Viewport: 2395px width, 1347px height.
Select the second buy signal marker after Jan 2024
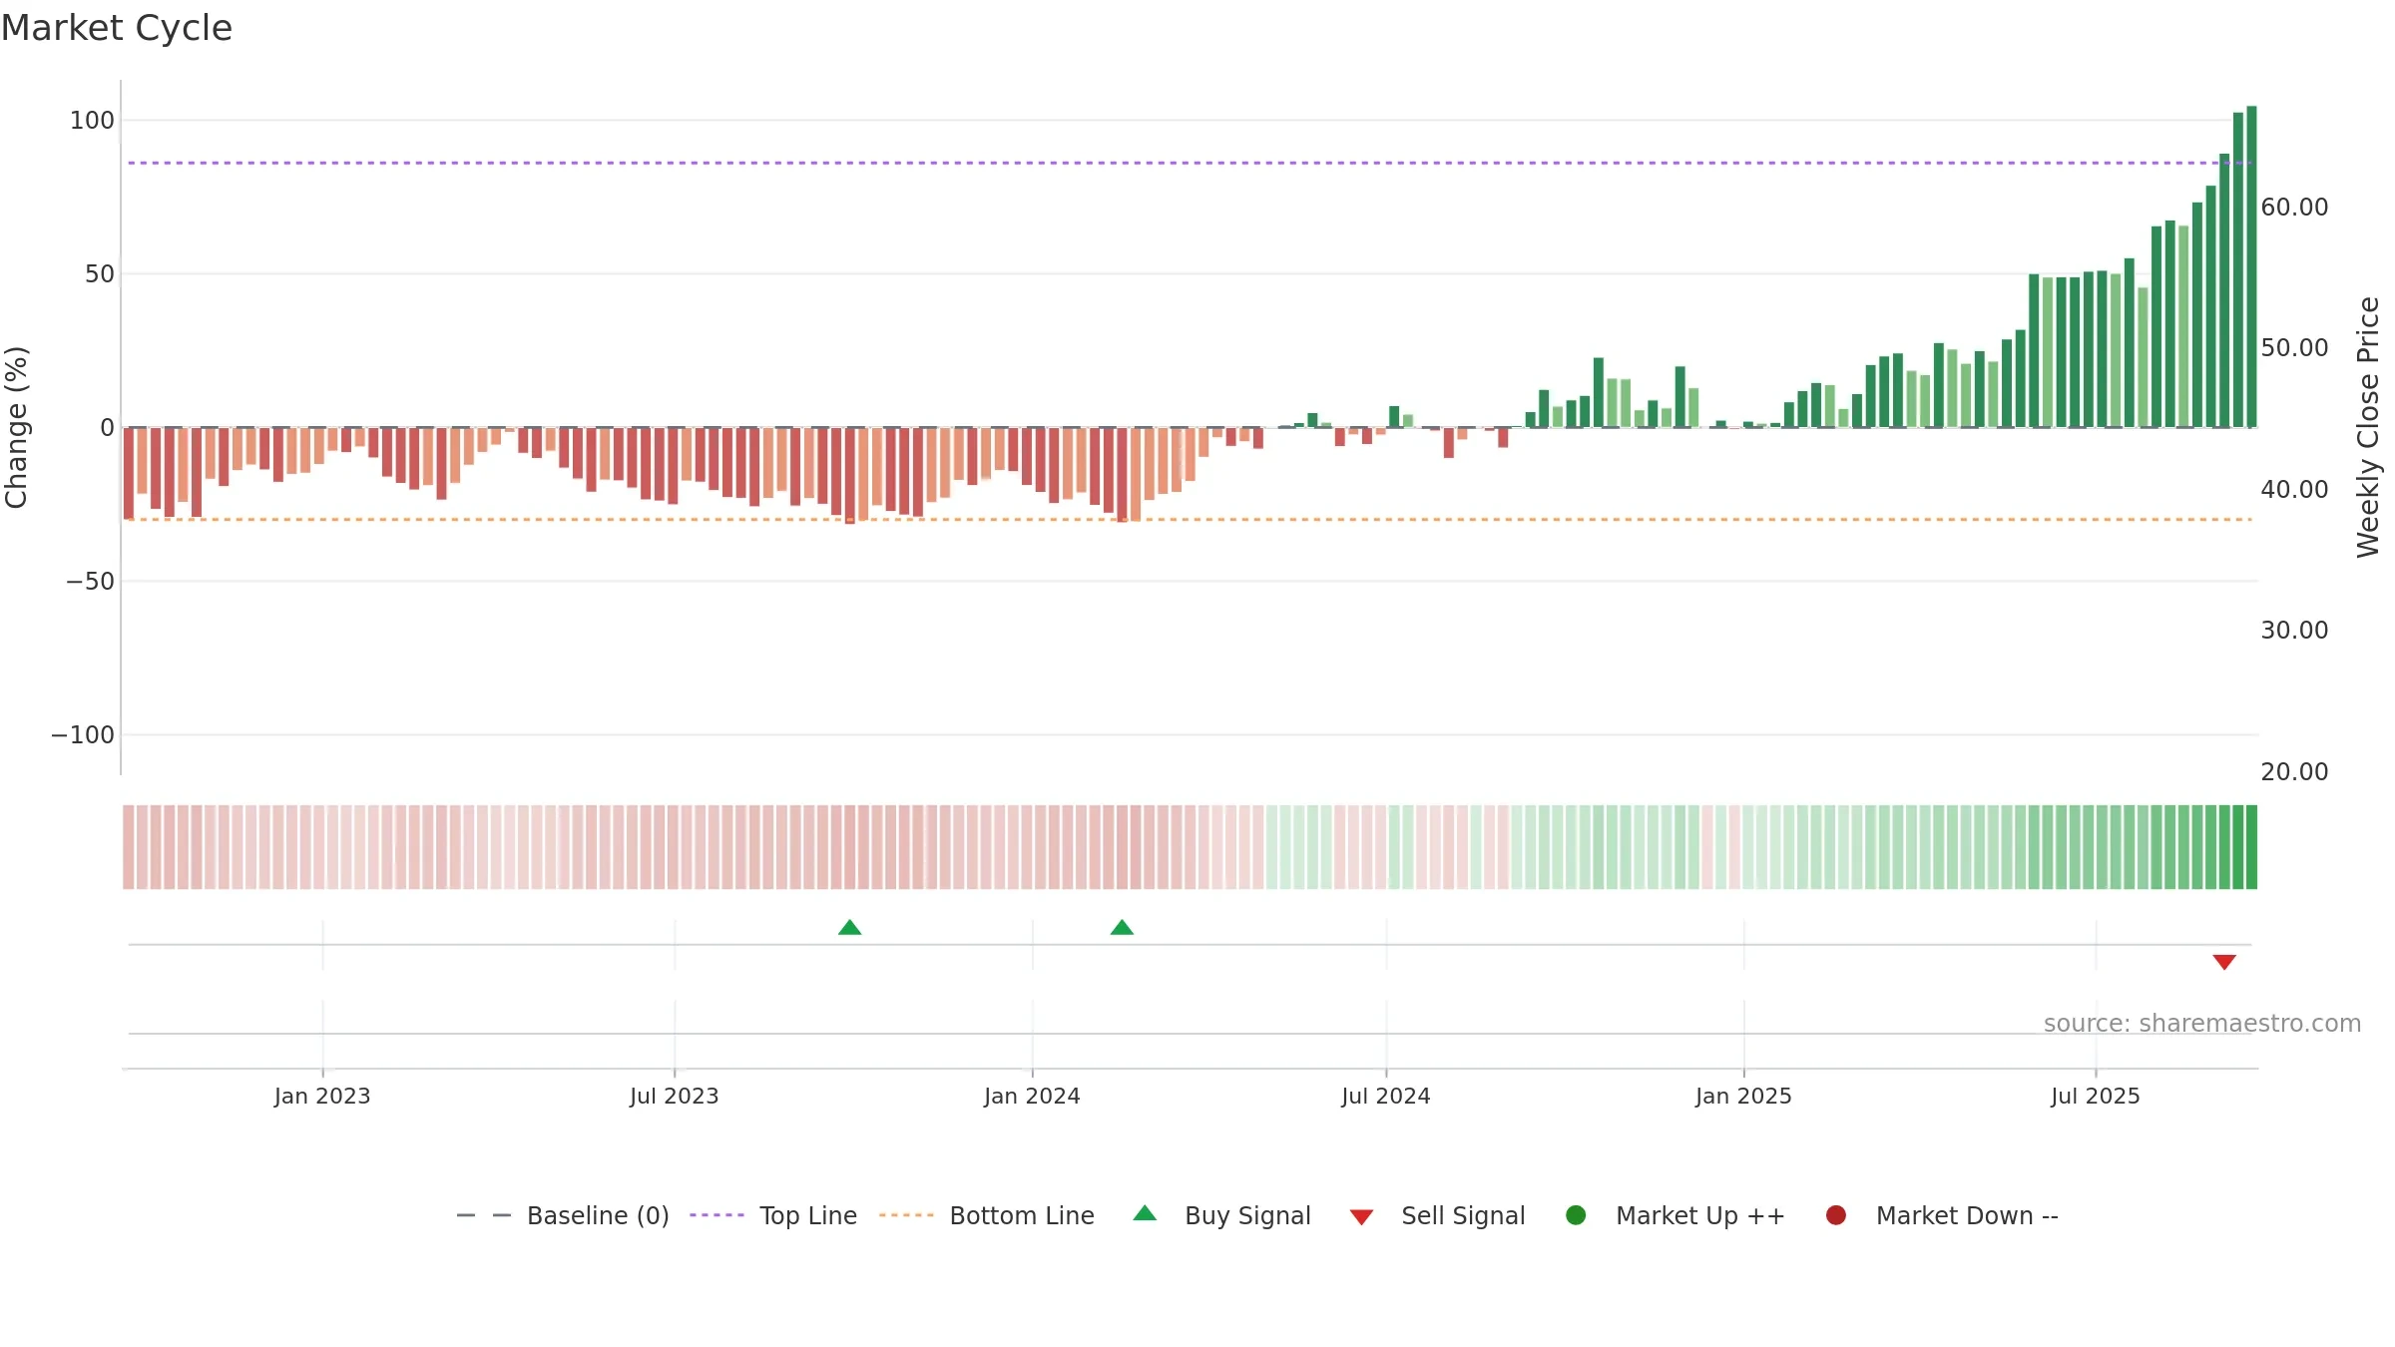pyautogui.click(x=1122, y=928)
